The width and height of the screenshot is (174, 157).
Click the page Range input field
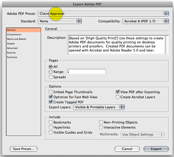point(86,72)
